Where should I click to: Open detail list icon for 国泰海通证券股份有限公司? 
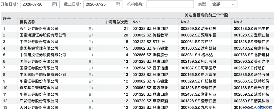[91, 35]
